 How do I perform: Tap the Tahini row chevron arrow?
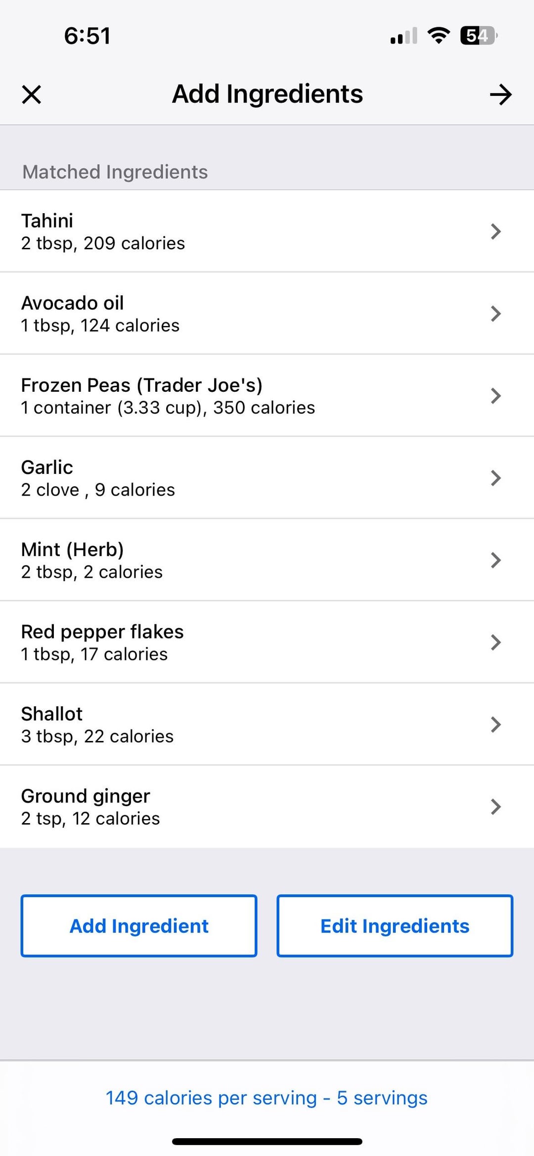[495, 231]
